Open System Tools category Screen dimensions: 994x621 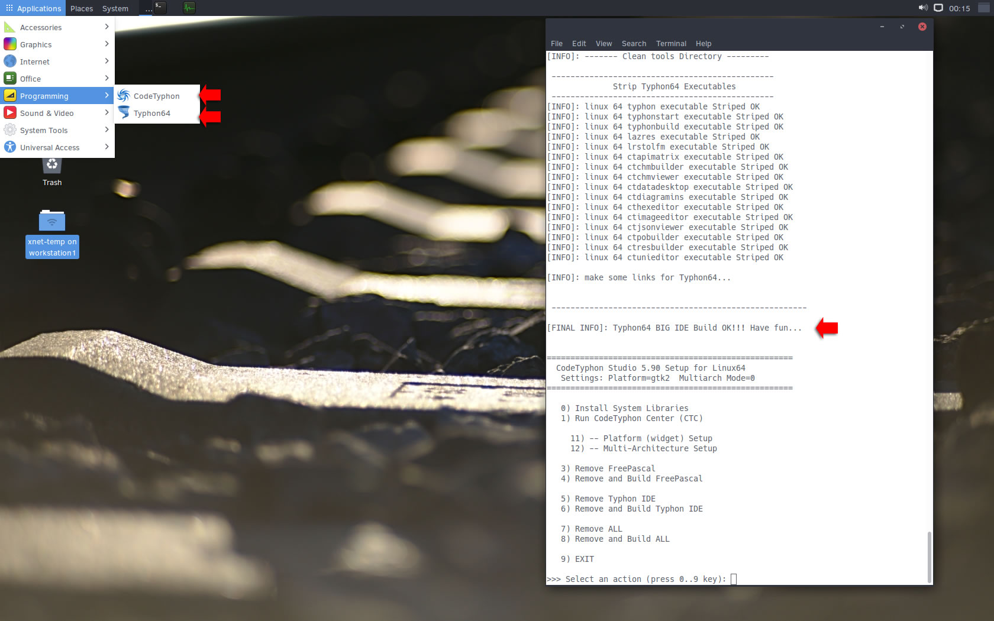pyautogui.click(x=57, y=130)
